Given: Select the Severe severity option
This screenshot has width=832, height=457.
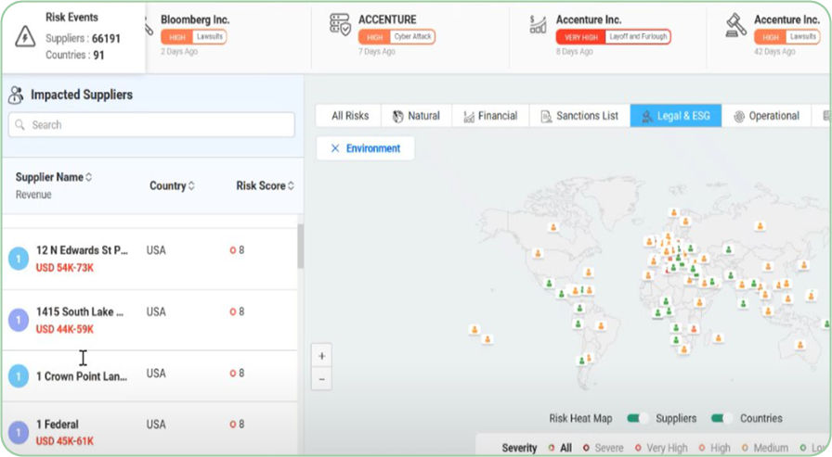Looking at the screenshot, I should (x=604, y=448).
